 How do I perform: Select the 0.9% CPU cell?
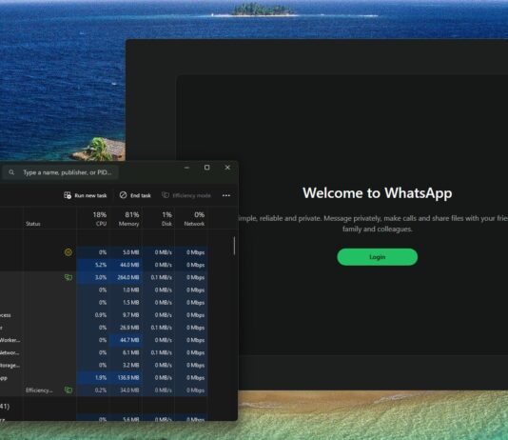(x=93, y=315)
